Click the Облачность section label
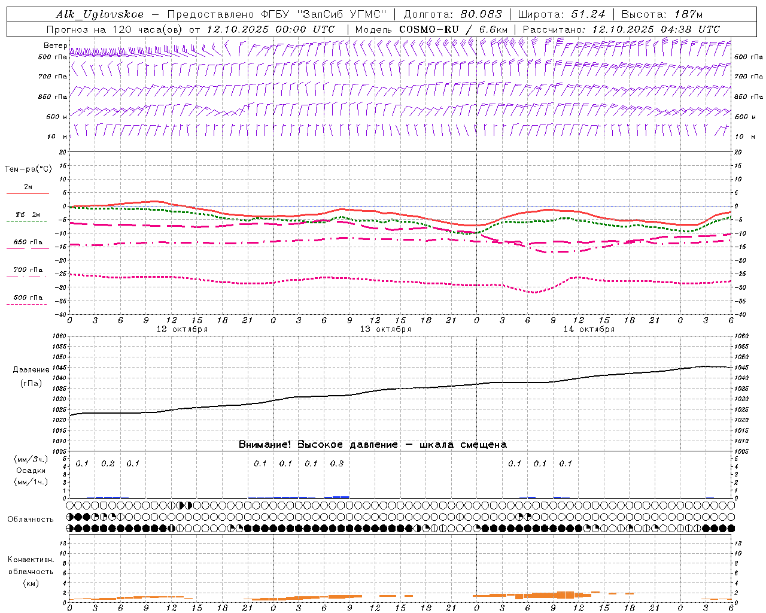This screenshot has width=766, height=613. [x=31, y=520]
